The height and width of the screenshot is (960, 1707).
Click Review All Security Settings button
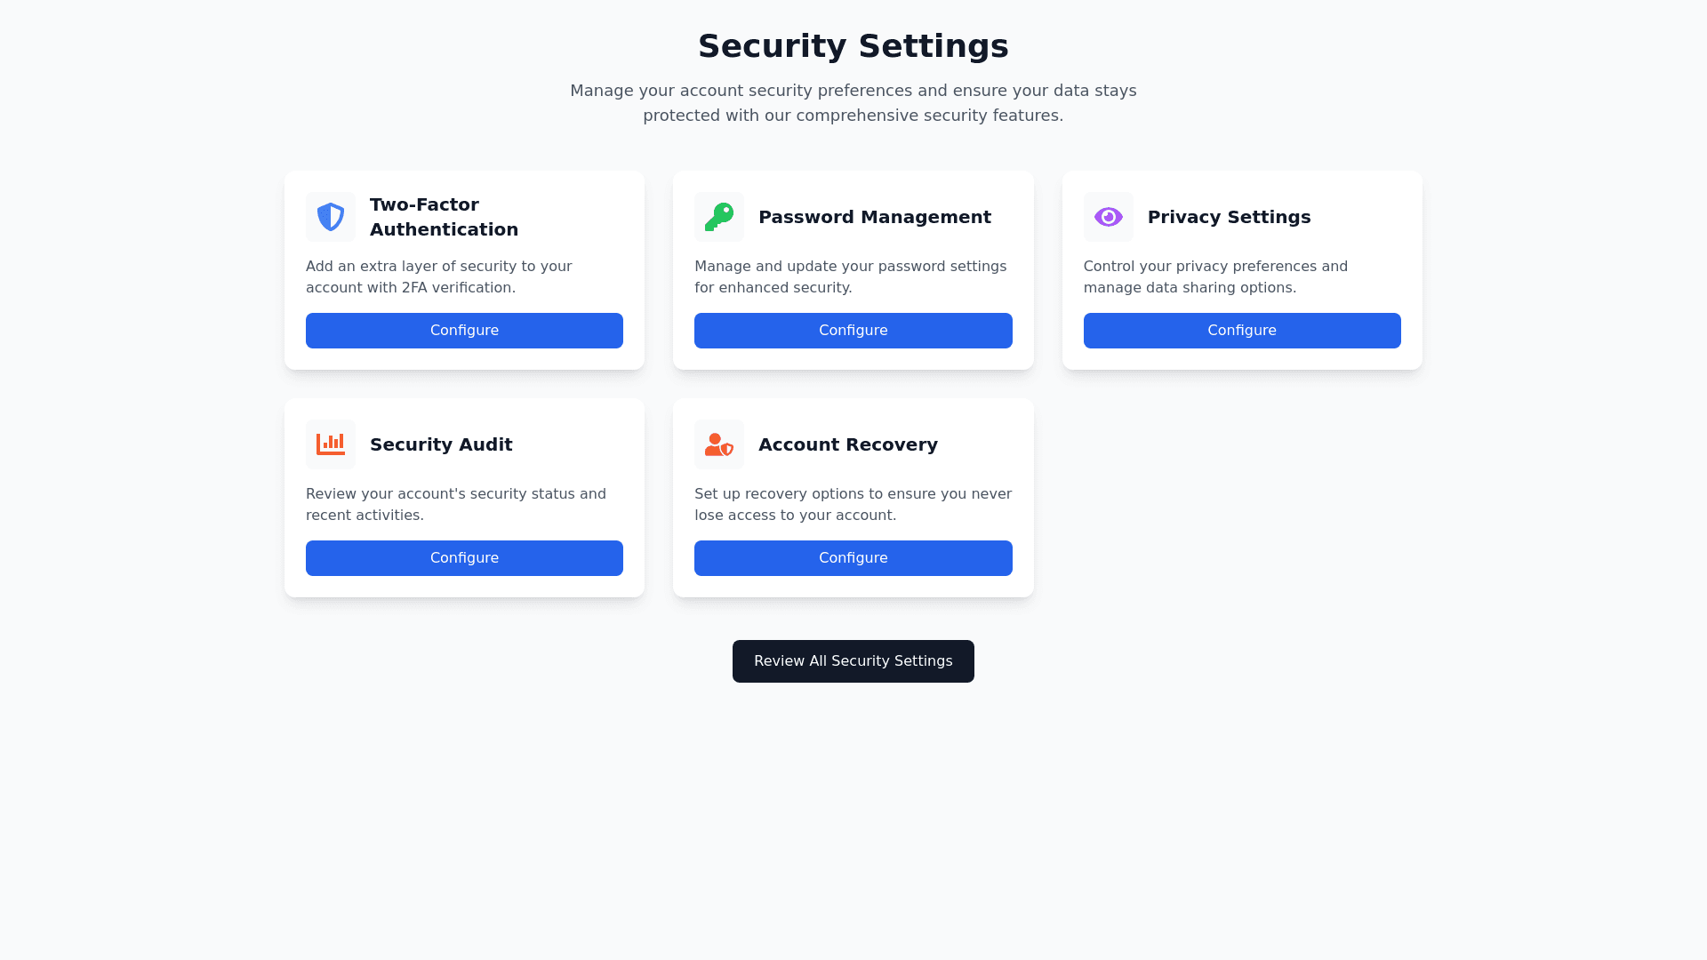(x=853, y=661)
